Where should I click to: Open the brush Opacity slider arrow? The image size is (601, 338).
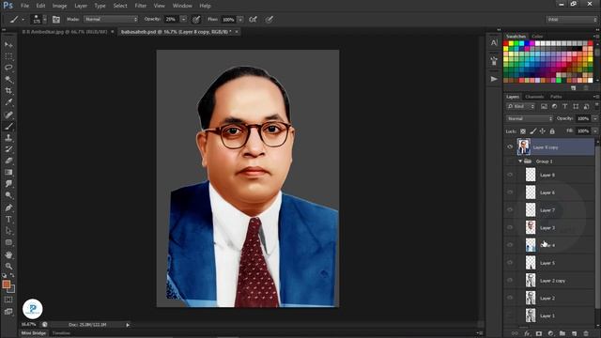coord(184,19)
